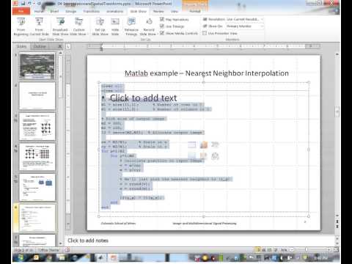This screenshot has height=264, width=352.
Task: Switch to the Design ribbon tab
Action: tap(71, 11)
